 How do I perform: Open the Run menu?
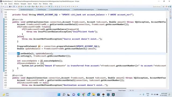pyautogui.click(x=40, y=4)
